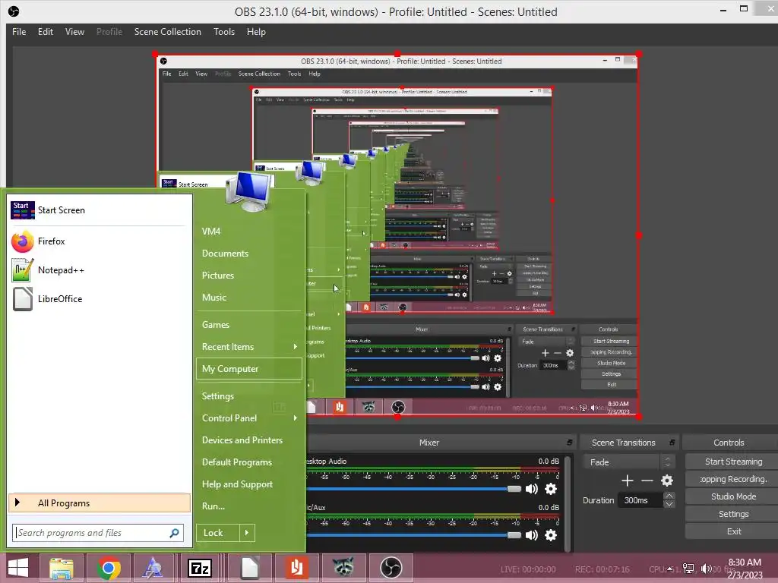The image size is (778, 583).
Task: Expand All Programs list
Action: [100, 503]
